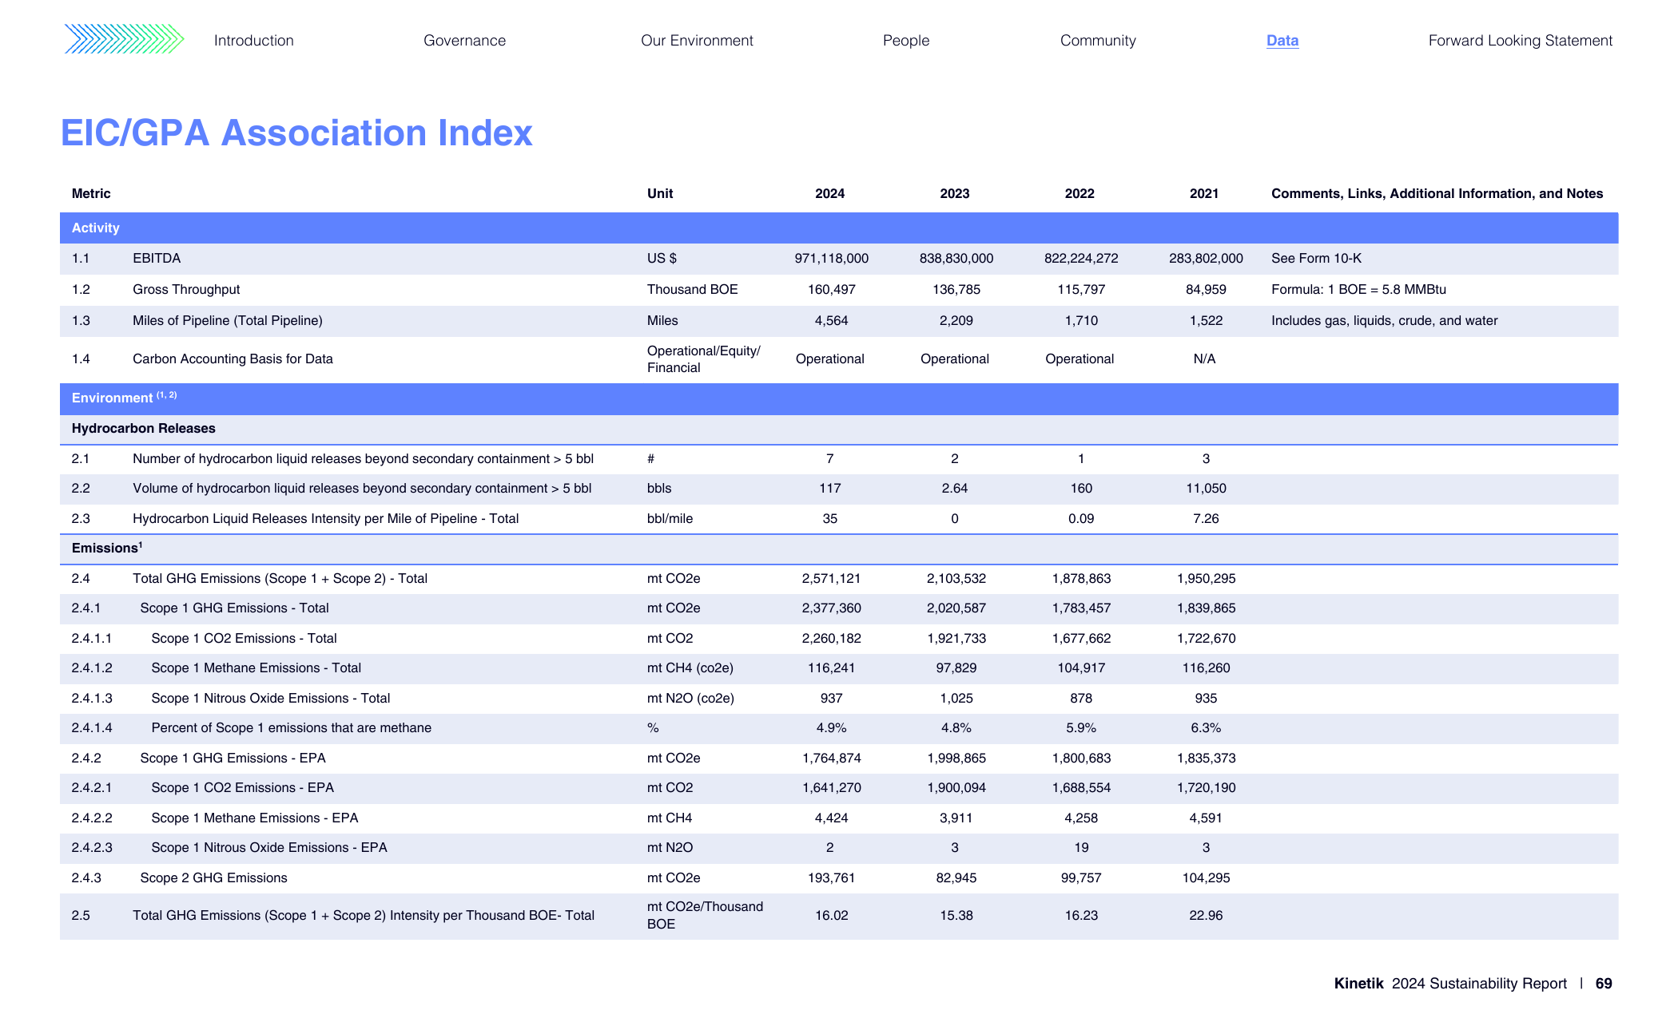The image size is (1678, 1018).
Task: Open the Our Environment tab
Action: coord(697,41)
